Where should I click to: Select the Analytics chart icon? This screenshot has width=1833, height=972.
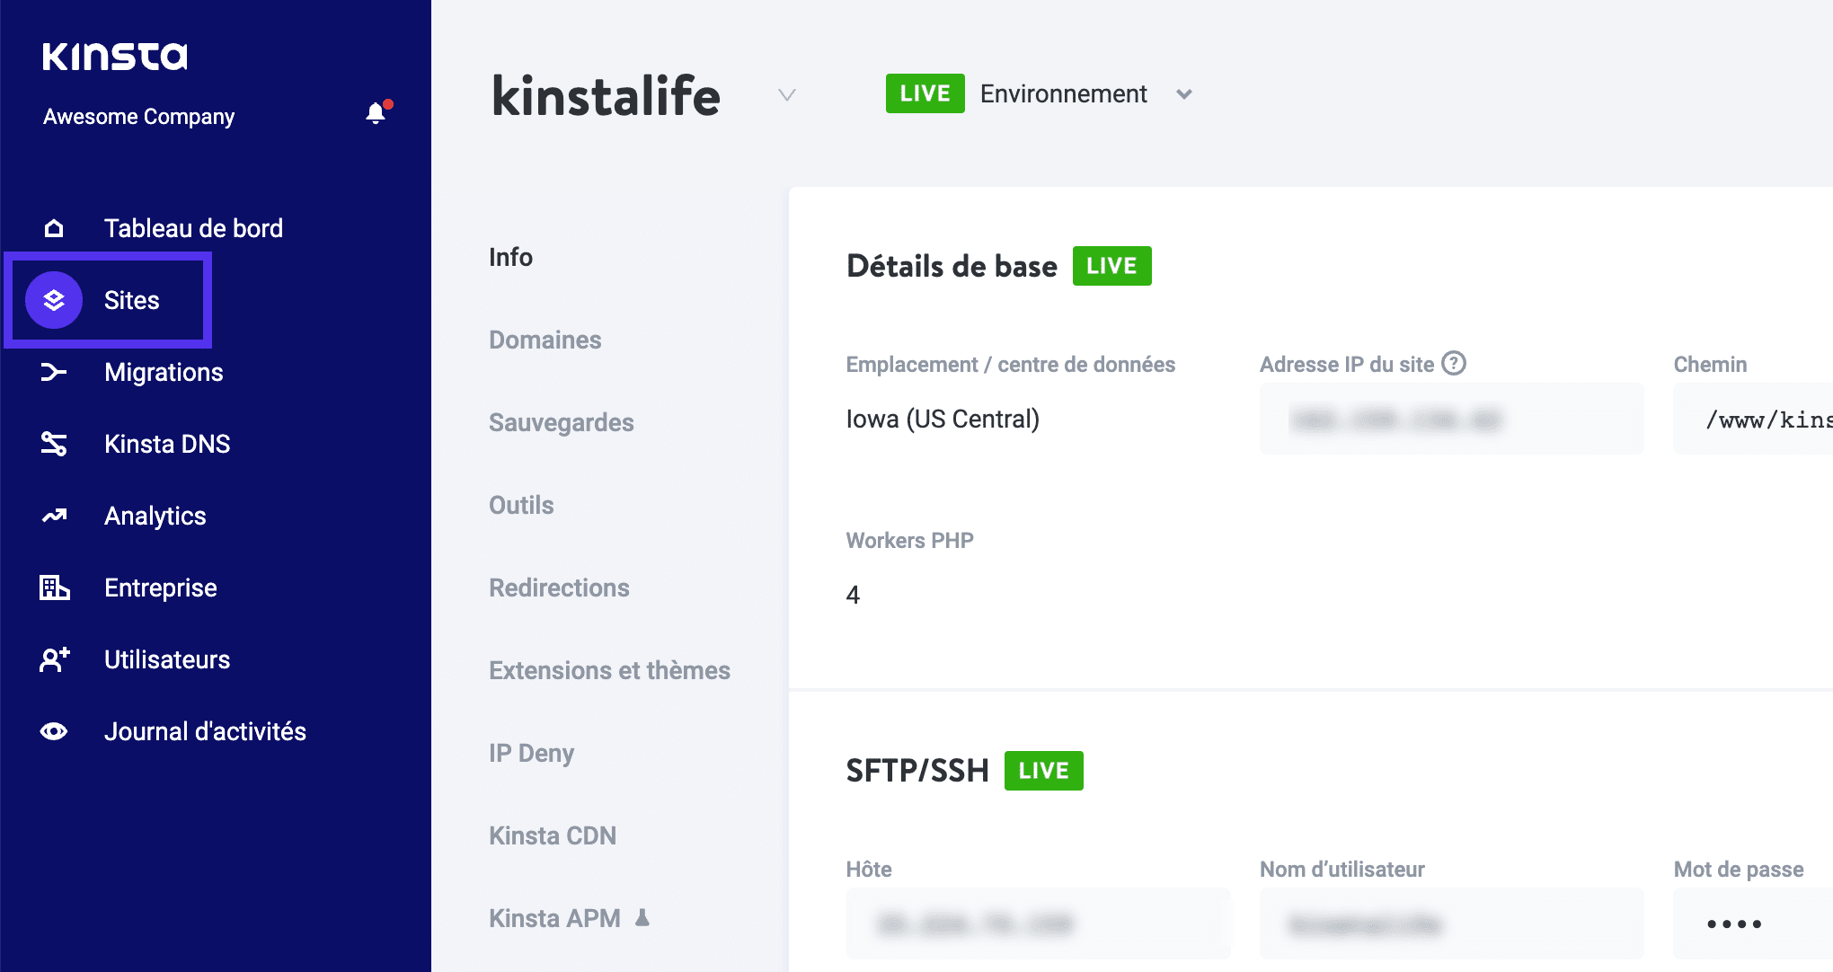click(55, 515)
